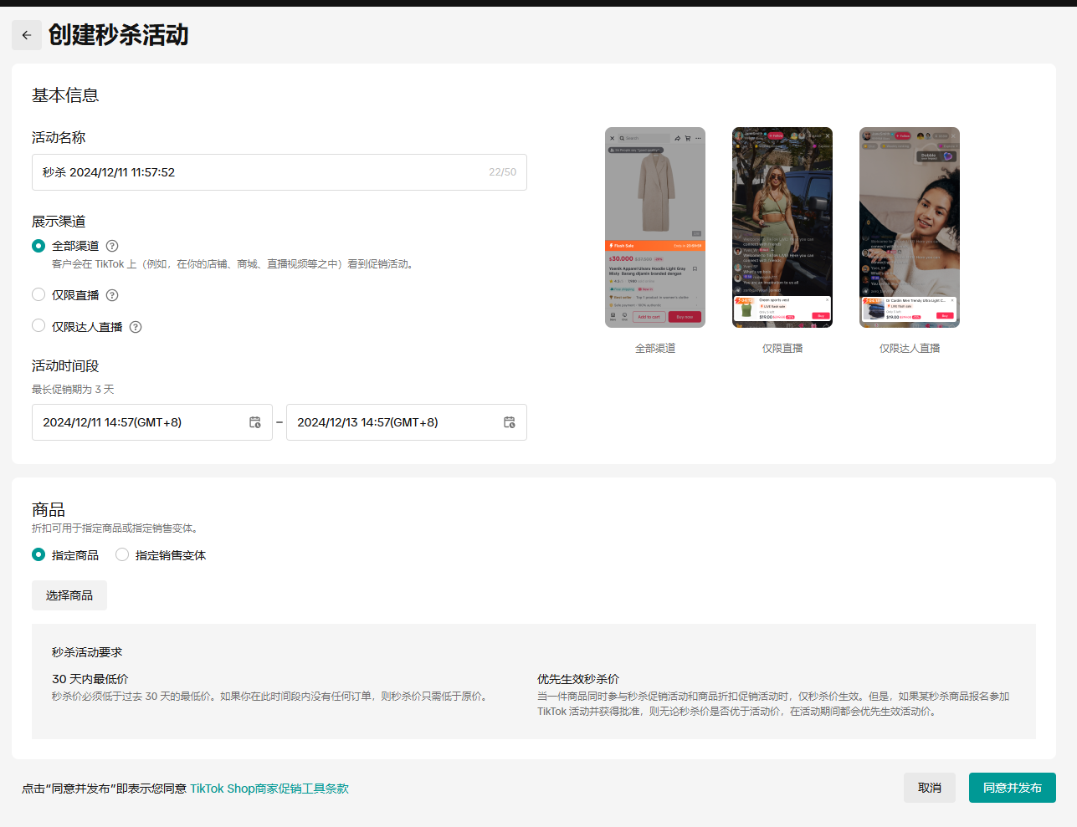Select the 仅限直播 radio option
Image resolution: width=1077 pixels, height=827 pixels.
click(x=38, y=294)
